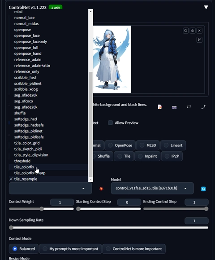Select openpose_faceonly preprocessor option
215x260 pixels.
coord(49,42)
